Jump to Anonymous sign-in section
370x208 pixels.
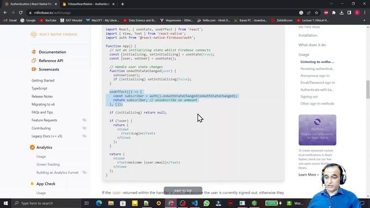point(314,76)
